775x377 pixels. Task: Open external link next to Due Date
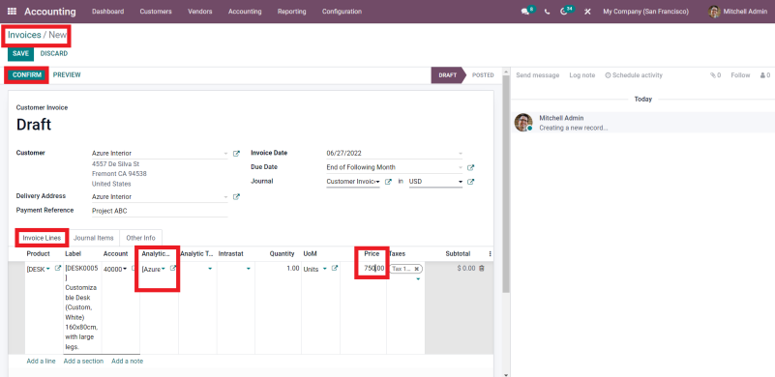[x=470, y=167]
